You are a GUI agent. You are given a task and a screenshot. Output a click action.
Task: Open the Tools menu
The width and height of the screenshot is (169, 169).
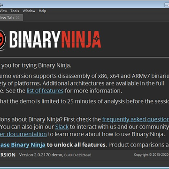click(x=15, y=11)
